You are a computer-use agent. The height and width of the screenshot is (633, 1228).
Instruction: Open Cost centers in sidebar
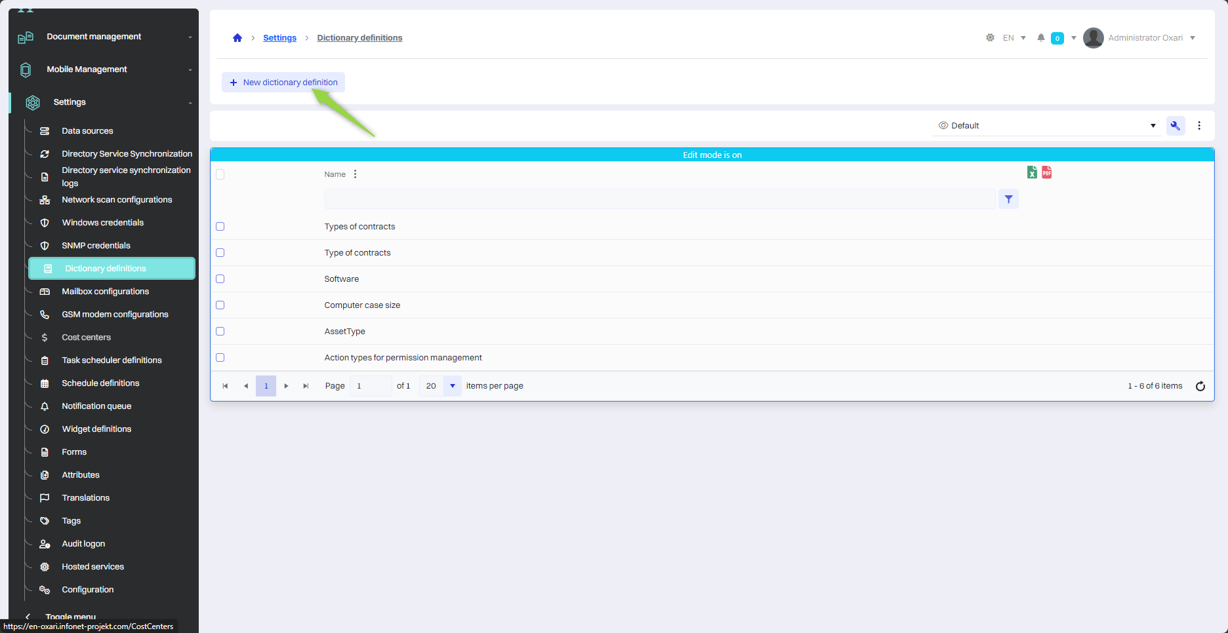click(x=86, y=337)
